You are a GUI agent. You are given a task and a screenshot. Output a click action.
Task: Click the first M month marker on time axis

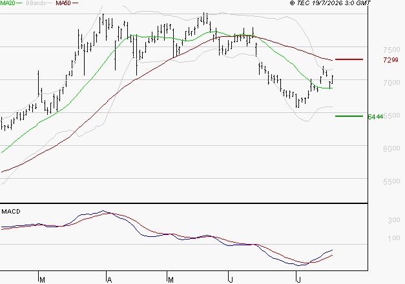(x=42, y=279)
